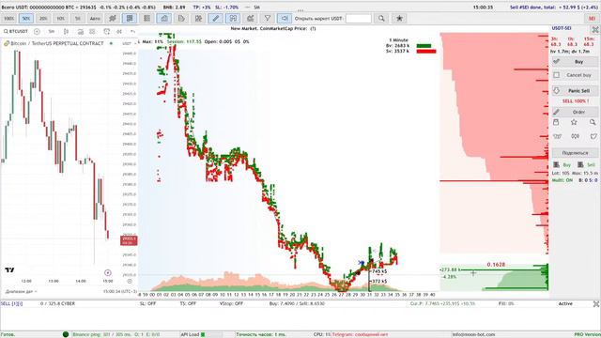Click the circular go-to-realtime icon on BTC chart
This screenshot has width=601, height=338.
108,273
